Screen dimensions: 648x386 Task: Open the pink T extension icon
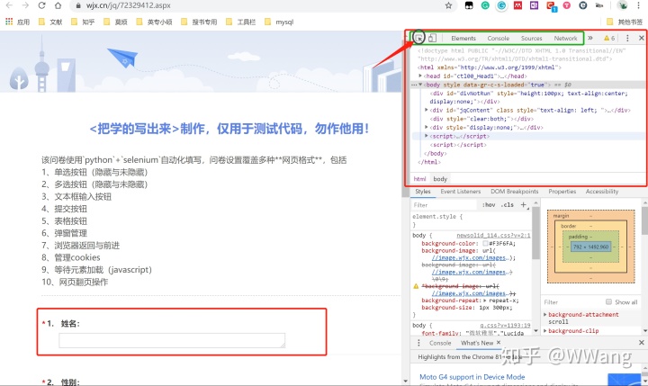click(x=567, y=5)
